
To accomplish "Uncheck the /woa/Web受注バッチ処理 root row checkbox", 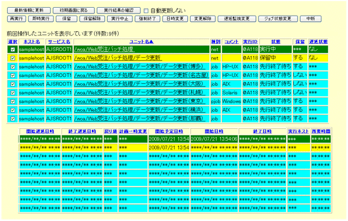I will (13, 50).
